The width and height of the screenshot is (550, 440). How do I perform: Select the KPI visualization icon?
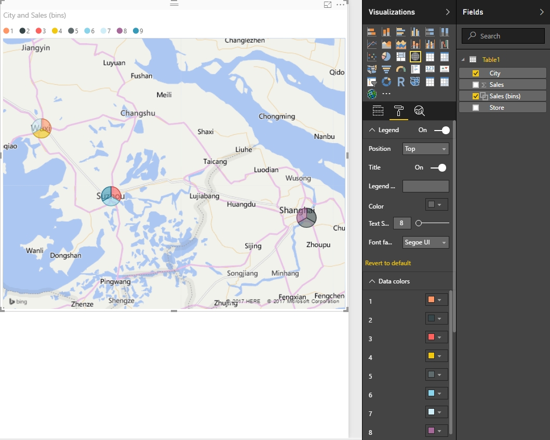[x=445, y=69]
